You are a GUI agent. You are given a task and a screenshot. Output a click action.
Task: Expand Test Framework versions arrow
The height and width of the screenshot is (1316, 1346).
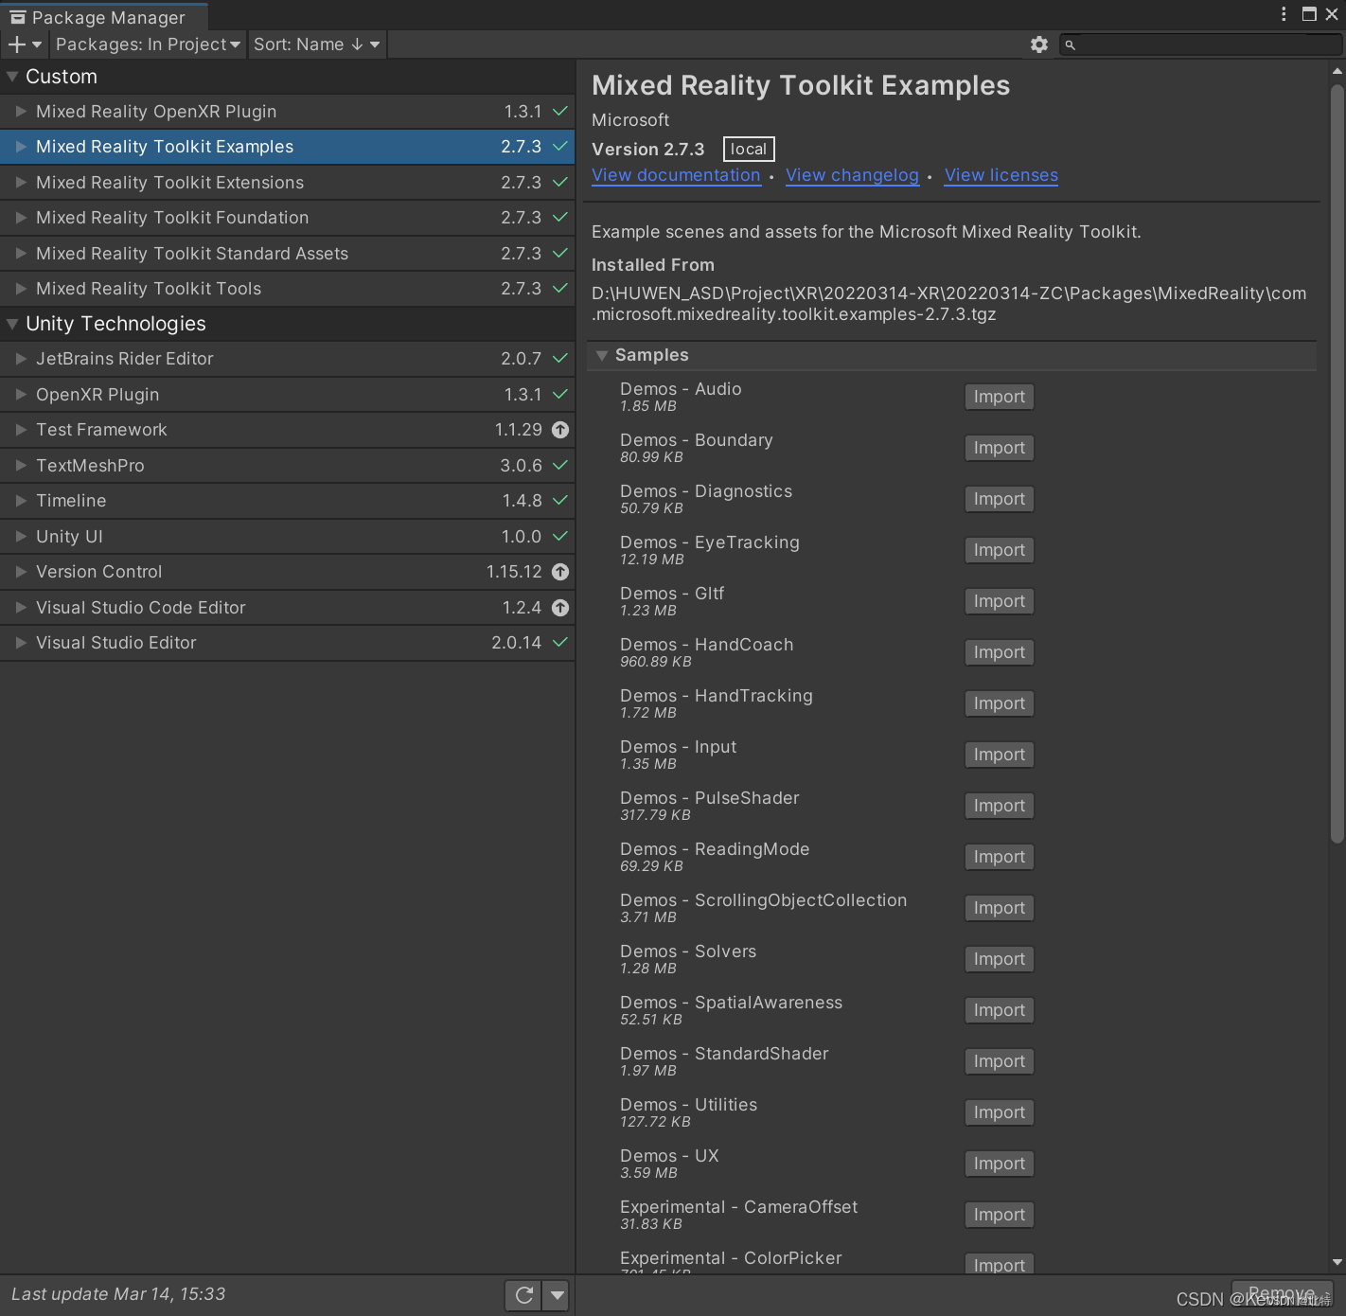(21, 430)
